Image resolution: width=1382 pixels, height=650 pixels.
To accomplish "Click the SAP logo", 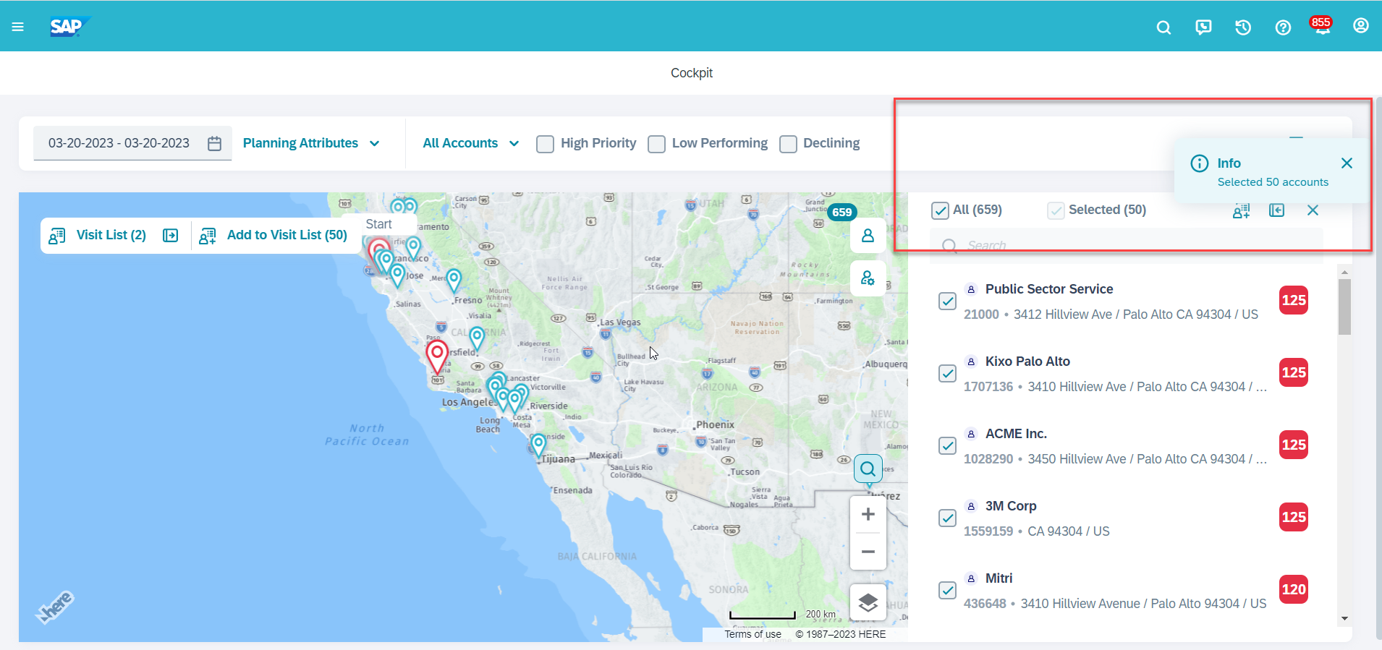I will [69, 27].
